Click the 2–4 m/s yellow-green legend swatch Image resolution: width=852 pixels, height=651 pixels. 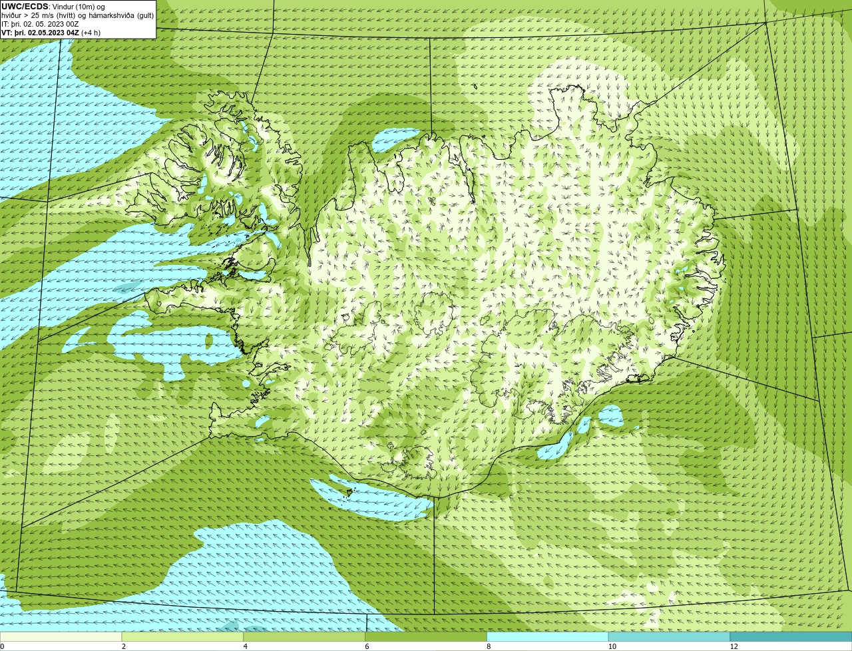[x=183, y=636]
